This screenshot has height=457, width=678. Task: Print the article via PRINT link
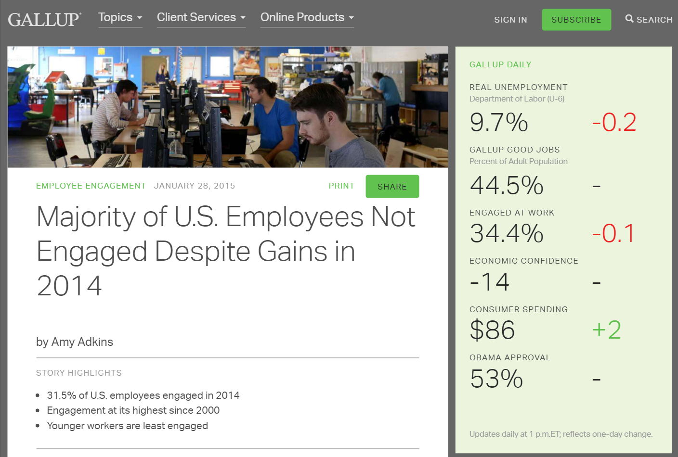click(341, 186)
